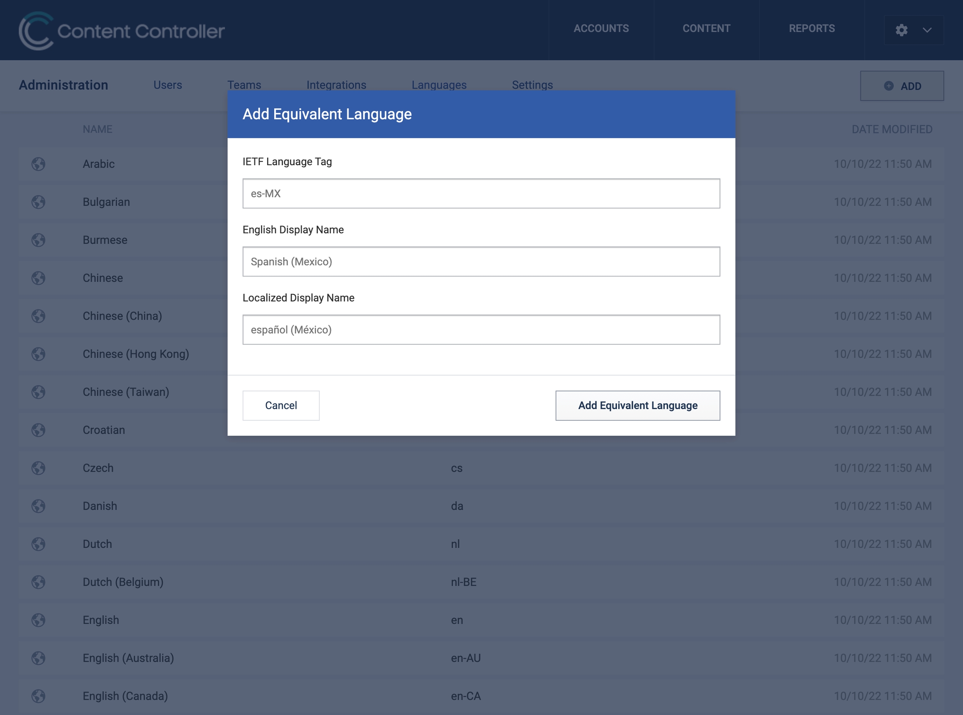This screenshot has height=715, width=963.
Task: Select the Danish language name
Action: point(100,506)
